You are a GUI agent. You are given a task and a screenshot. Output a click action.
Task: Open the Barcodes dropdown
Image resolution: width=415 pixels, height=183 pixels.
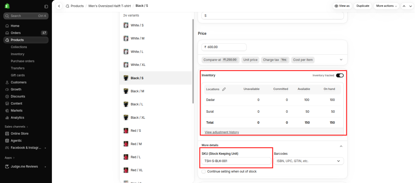click(x=309, y=161)
